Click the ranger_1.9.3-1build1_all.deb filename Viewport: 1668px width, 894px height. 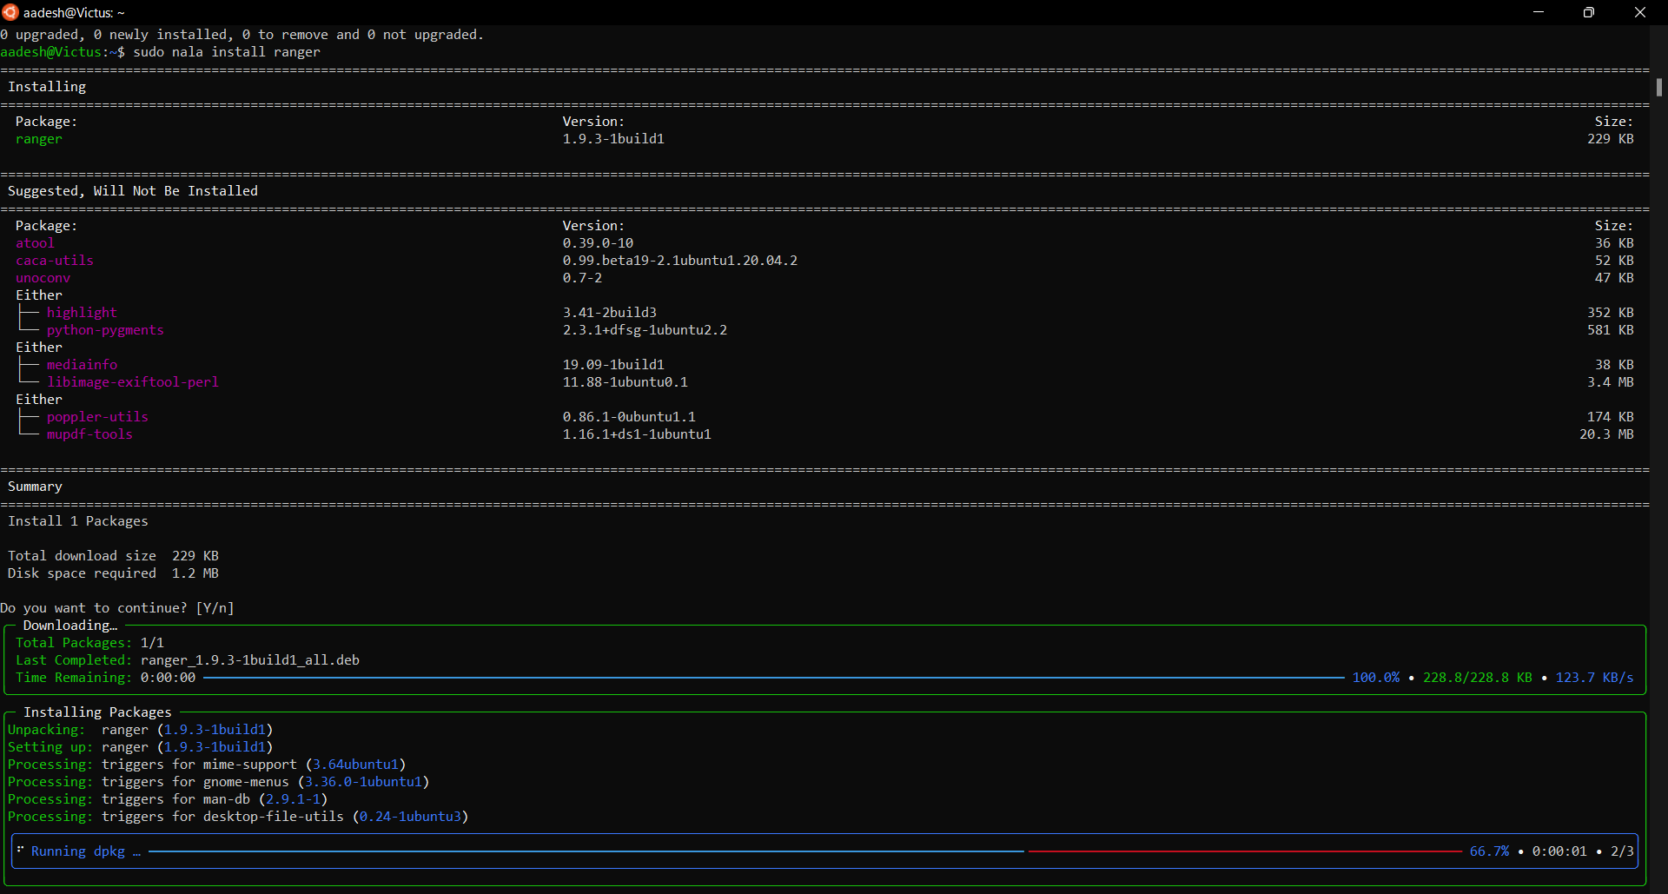click(x=248, y=659)
